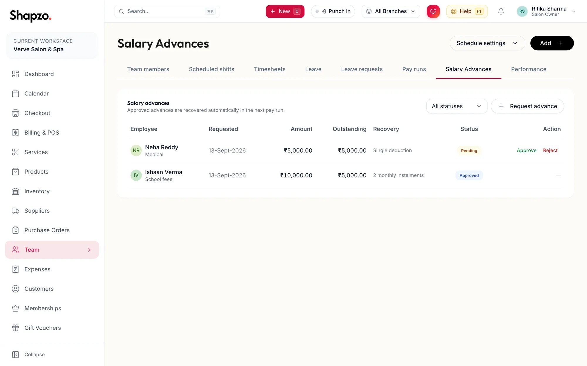
Task: Open Products shopping bag icon
Action: 15,172
